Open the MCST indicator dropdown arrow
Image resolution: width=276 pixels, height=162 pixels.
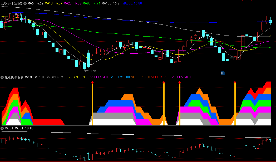tap(2, 128)
